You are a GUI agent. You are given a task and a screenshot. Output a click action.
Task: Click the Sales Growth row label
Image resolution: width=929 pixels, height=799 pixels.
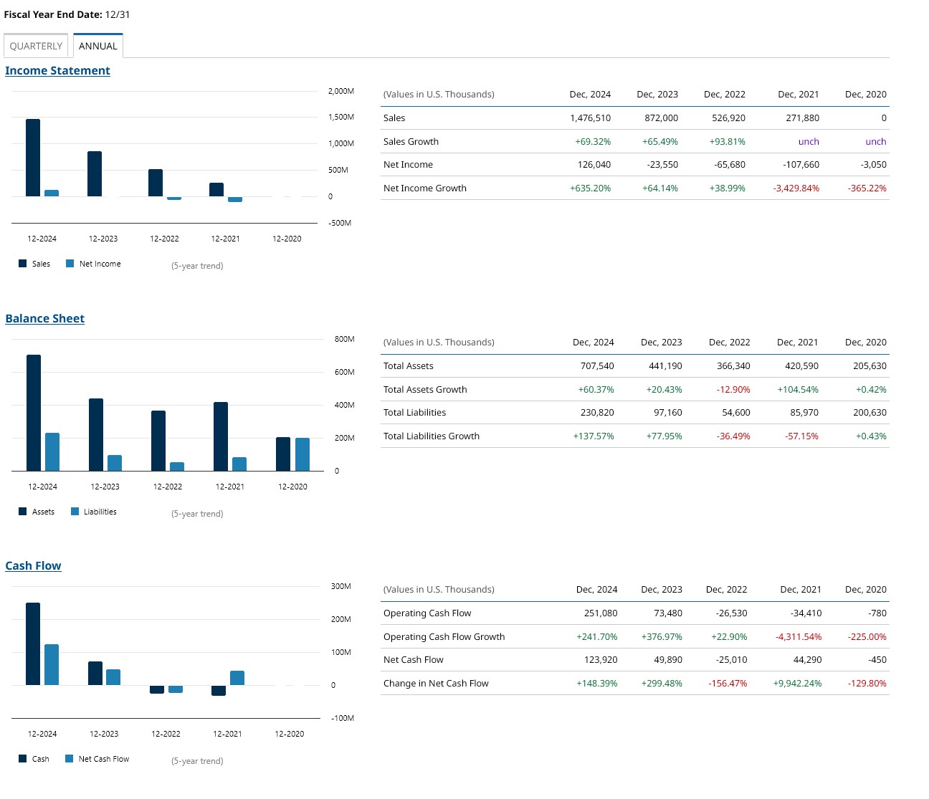tap(411, 142)
